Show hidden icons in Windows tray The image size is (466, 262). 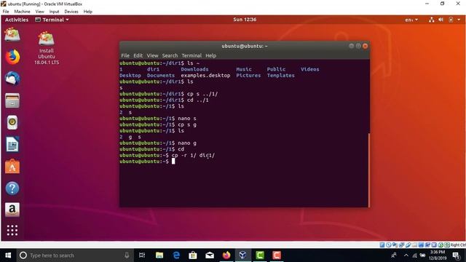(x=406, y=255)
